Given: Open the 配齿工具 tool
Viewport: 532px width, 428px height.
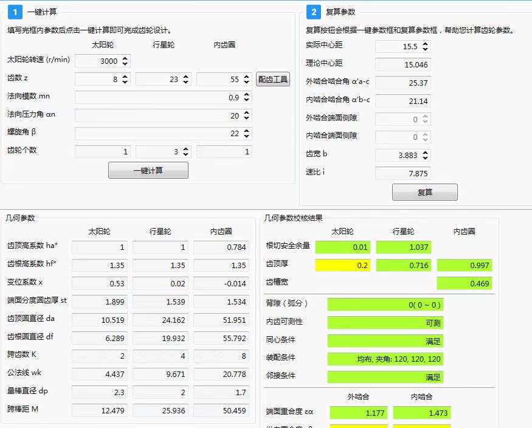Looking at the screenshot, I should coord(273,79).
